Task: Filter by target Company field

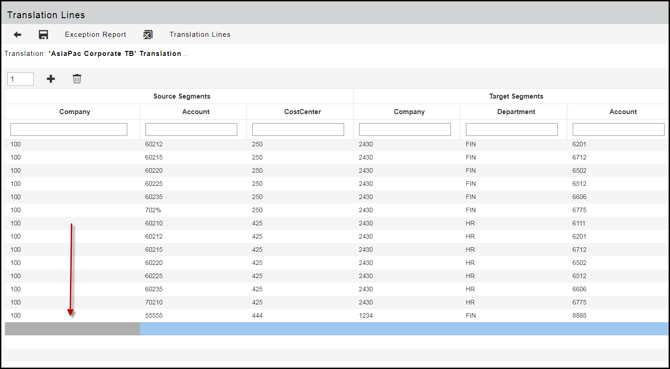Action: coord(405,130)
